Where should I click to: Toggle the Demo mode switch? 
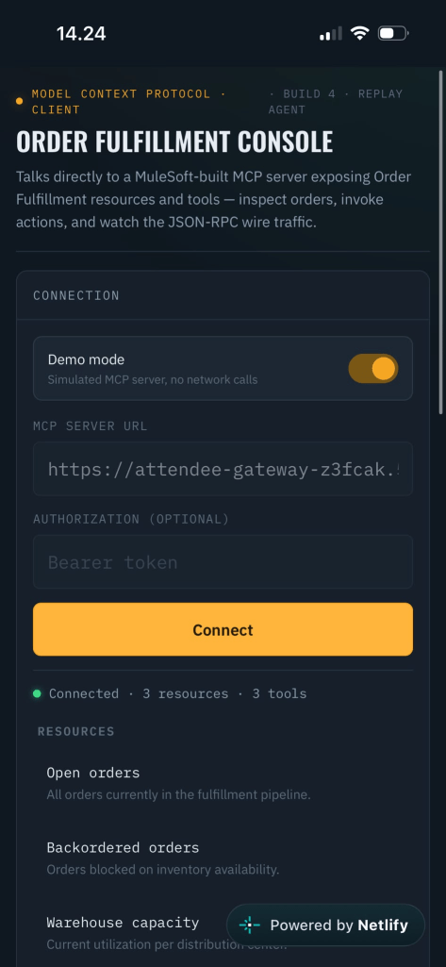point(372,368)
